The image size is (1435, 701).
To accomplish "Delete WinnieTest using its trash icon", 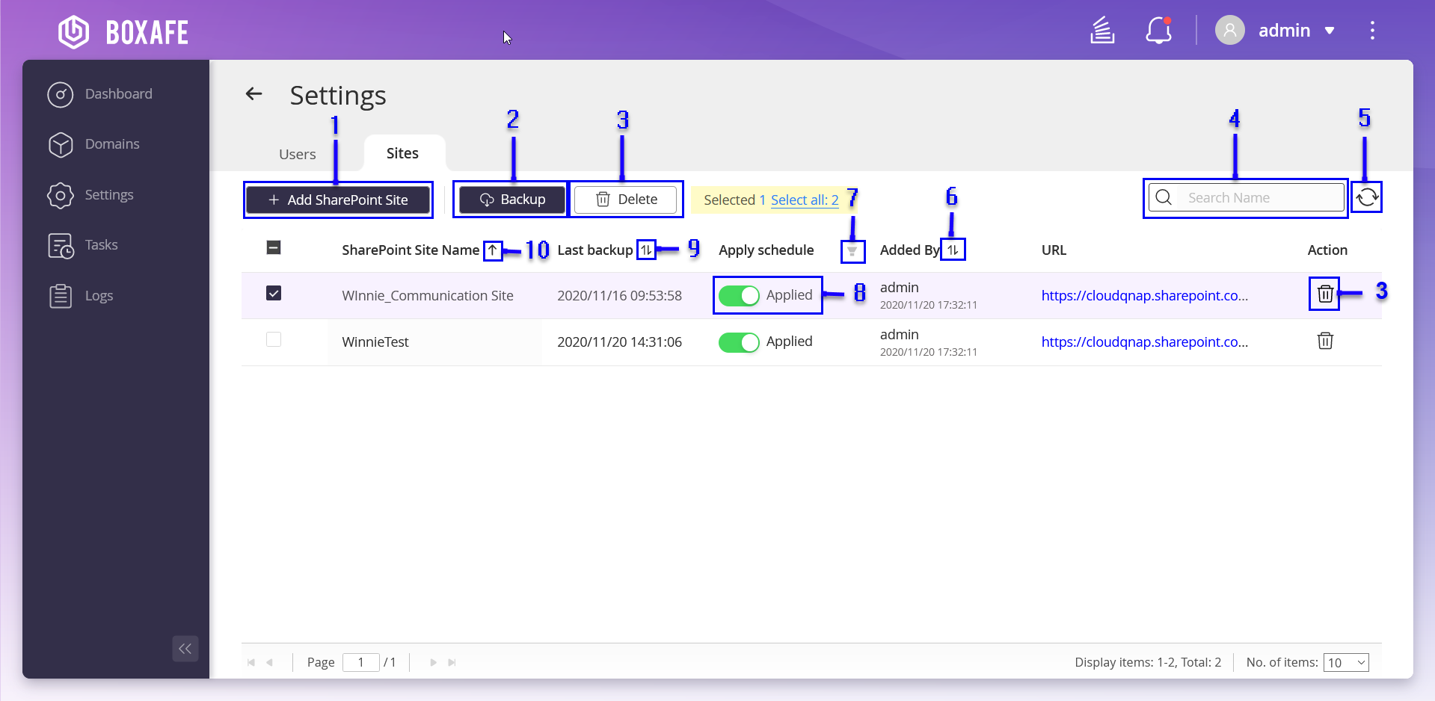I will 1324,342.
